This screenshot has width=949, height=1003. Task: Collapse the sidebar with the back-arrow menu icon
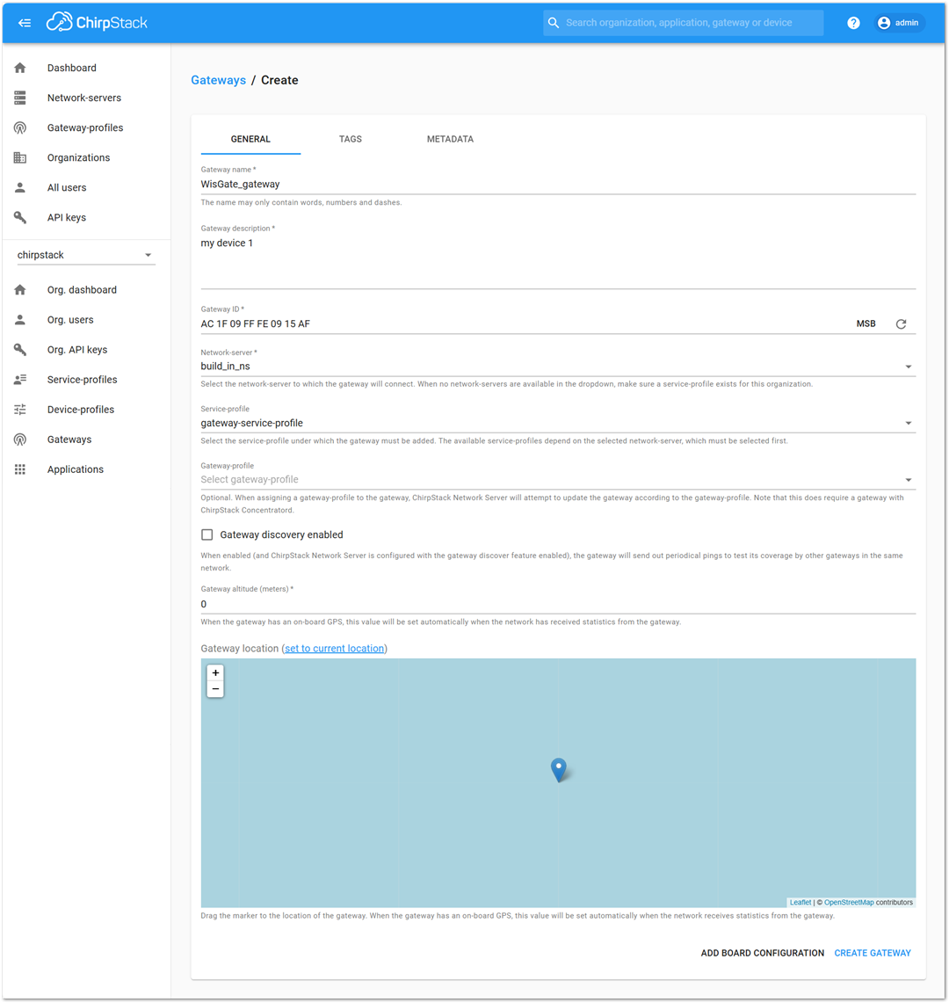(x=25, y=23)
